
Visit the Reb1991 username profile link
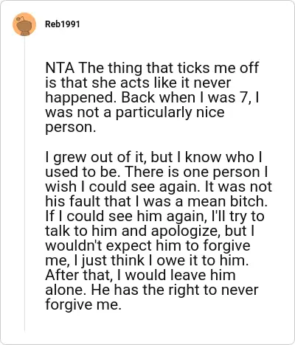coord(63,24)
